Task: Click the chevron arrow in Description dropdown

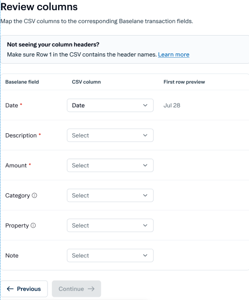Action: 145,135
